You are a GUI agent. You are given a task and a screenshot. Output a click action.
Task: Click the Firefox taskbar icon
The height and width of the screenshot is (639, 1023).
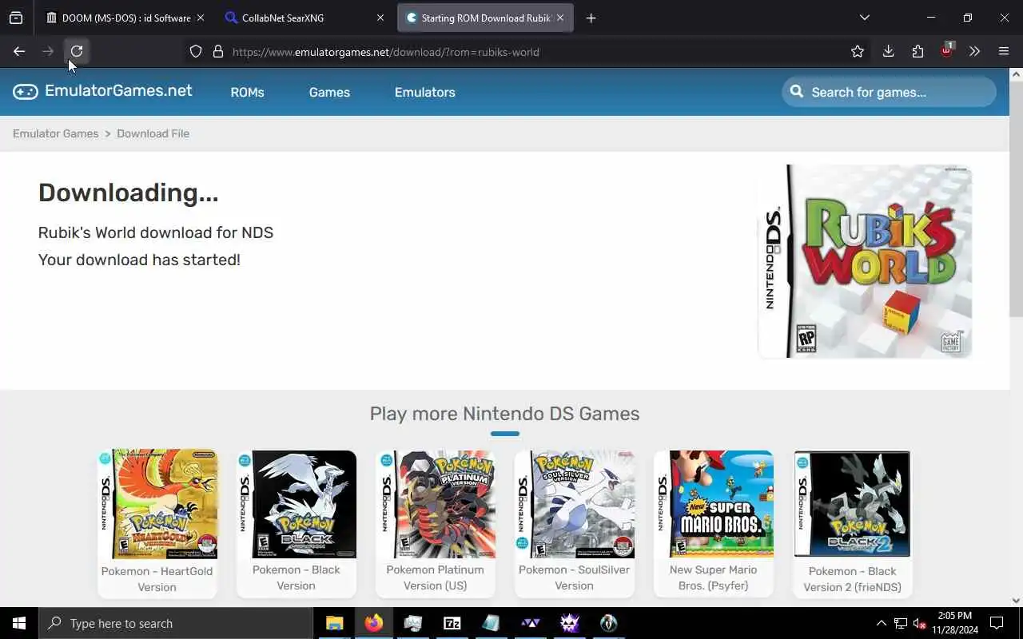[x=373, y=623]
